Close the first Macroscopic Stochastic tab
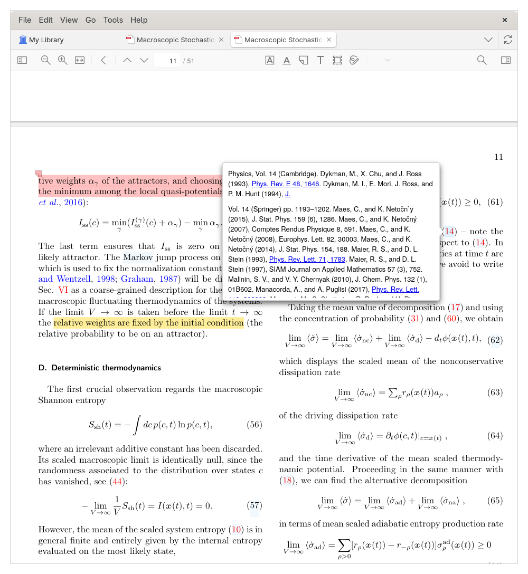The height and width of the screenshot is (574, 528). coord(221,40)
